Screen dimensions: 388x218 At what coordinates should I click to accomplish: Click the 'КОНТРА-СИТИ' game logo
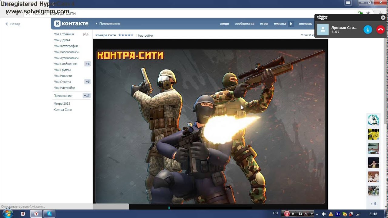pyautogui.click(x=130, y=55)
